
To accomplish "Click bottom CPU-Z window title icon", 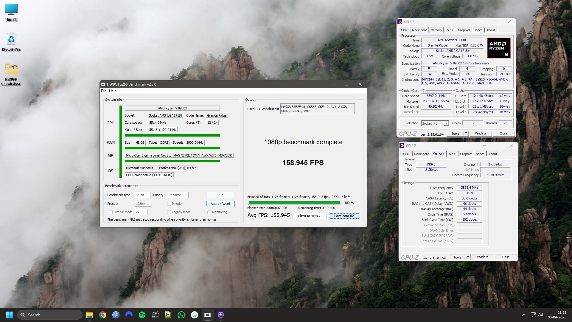I will (402, 145).
